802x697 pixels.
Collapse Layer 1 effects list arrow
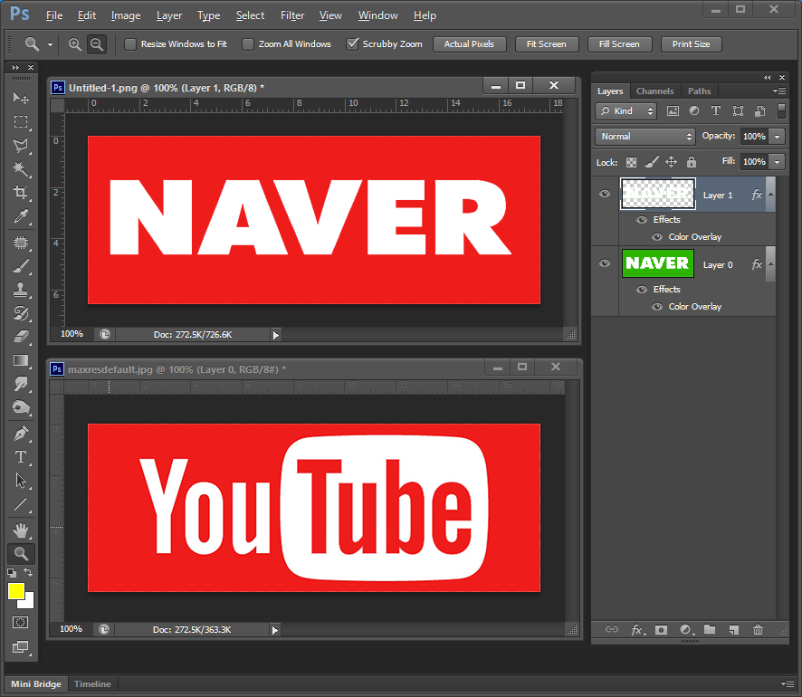(x=771, y=194)
